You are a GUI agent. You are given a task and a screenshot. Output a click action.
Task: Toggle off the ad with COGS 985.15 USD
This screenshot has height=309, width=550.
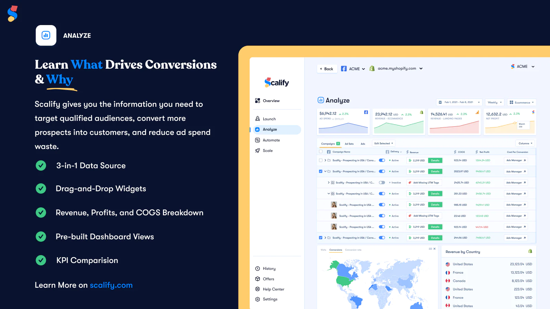382,205
